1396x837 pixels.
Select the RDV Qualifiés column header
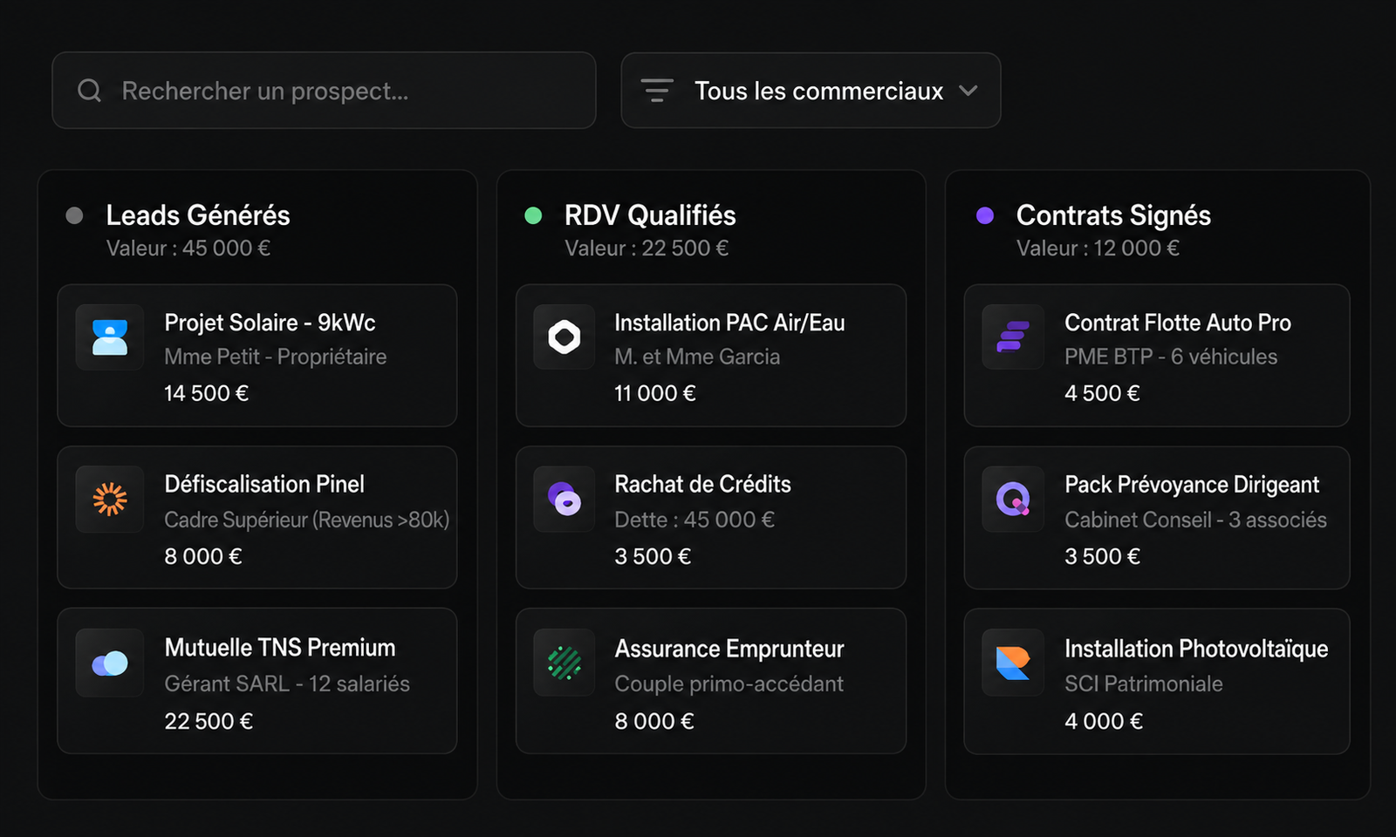click(650, 215)
